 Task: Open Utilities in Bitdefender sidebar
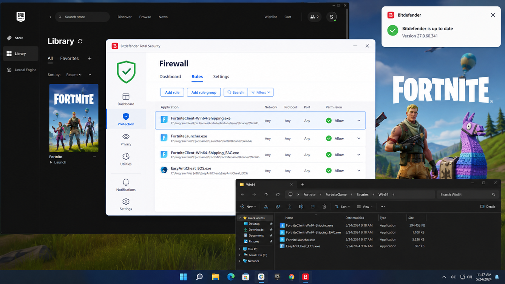pyautogui.click(x=126, y=159)
